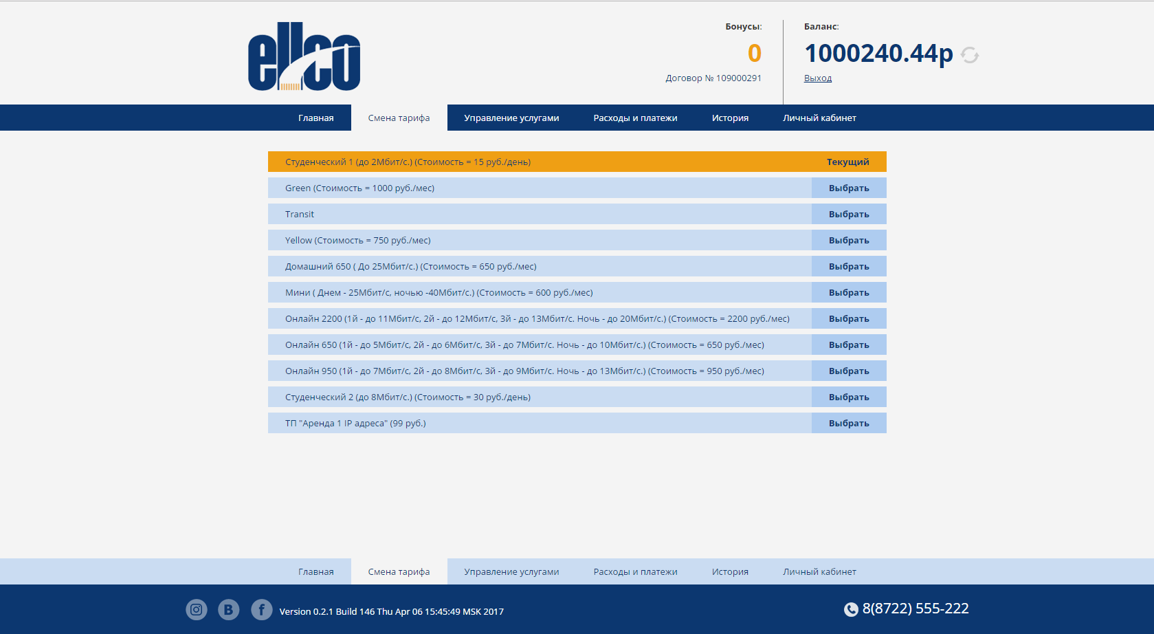Click the balance refresh icon
This screenshot has width=1154, height=634.
(x=970, y=55)
